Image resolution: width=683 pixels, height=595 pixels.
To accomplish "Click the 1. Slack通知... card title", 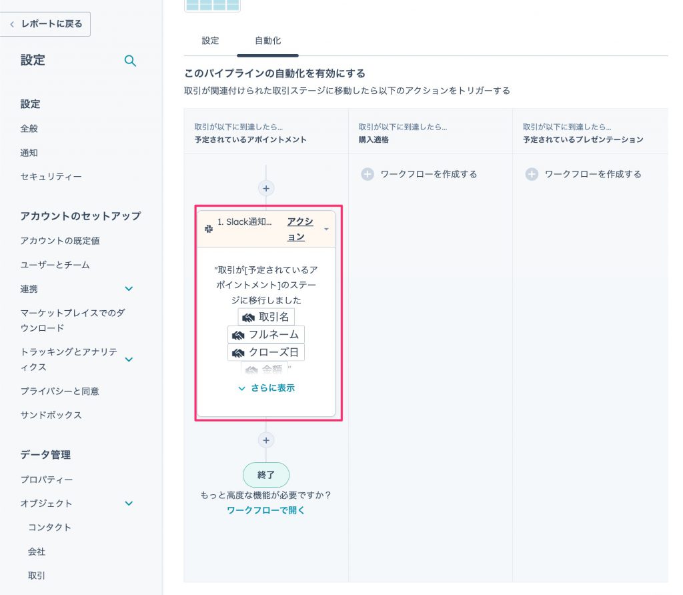I will pyautogui.click(x=244, y=221).
